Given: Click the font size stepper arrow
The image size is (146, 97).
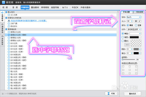Looking at the screenshot, I should 132,21.
